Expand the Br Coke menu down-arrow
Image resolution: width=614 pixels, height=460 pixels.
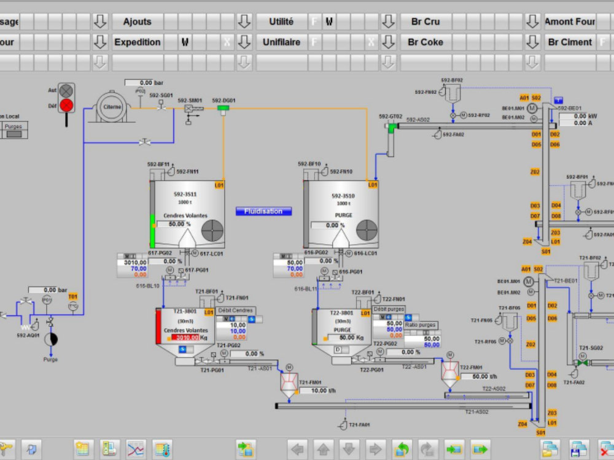click(x=532, y=42)
